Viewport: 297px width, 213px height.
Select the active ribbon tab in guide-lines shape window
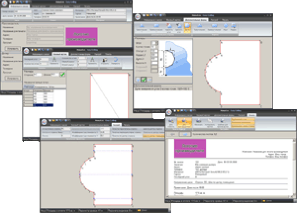click(x=116, y=125)
